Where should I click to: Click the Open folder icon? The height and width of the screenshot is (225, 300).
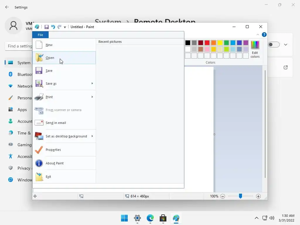click(39, 58)
